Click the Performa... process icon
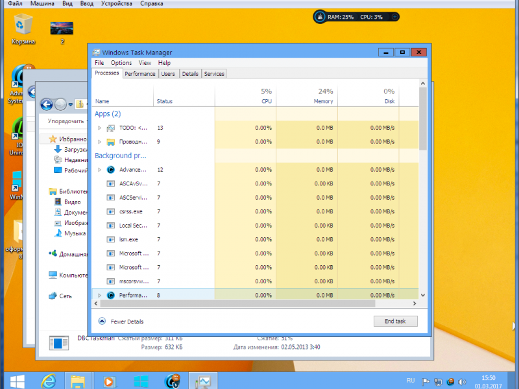 point(110,295)
